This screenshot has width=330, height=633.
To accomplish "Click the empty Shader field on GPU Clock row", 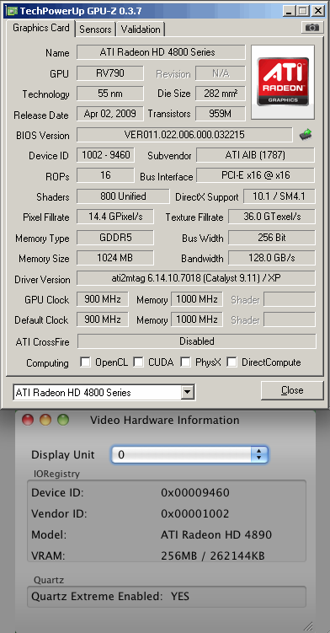I will point(290,299).
